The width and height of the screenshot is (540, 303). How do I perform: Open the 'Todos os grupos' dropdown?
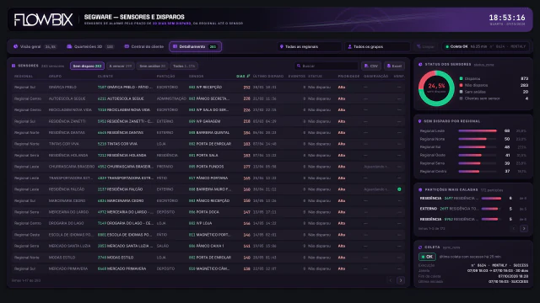coord(377,47)
